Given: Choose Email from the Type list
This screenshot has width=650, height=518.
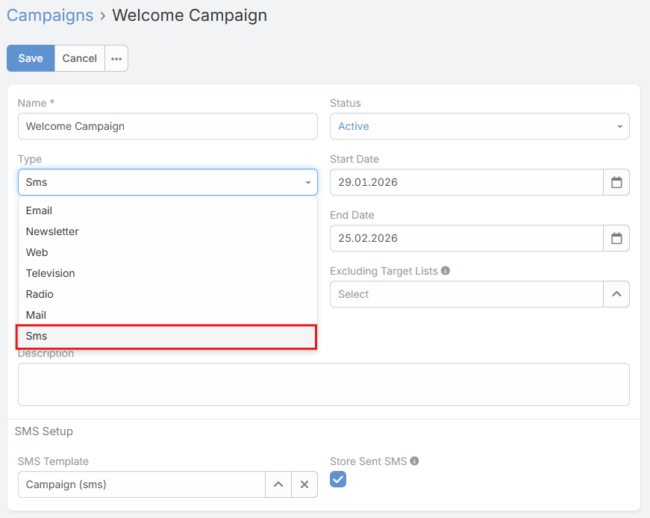Looking at the screenshot, I should 39,210.
